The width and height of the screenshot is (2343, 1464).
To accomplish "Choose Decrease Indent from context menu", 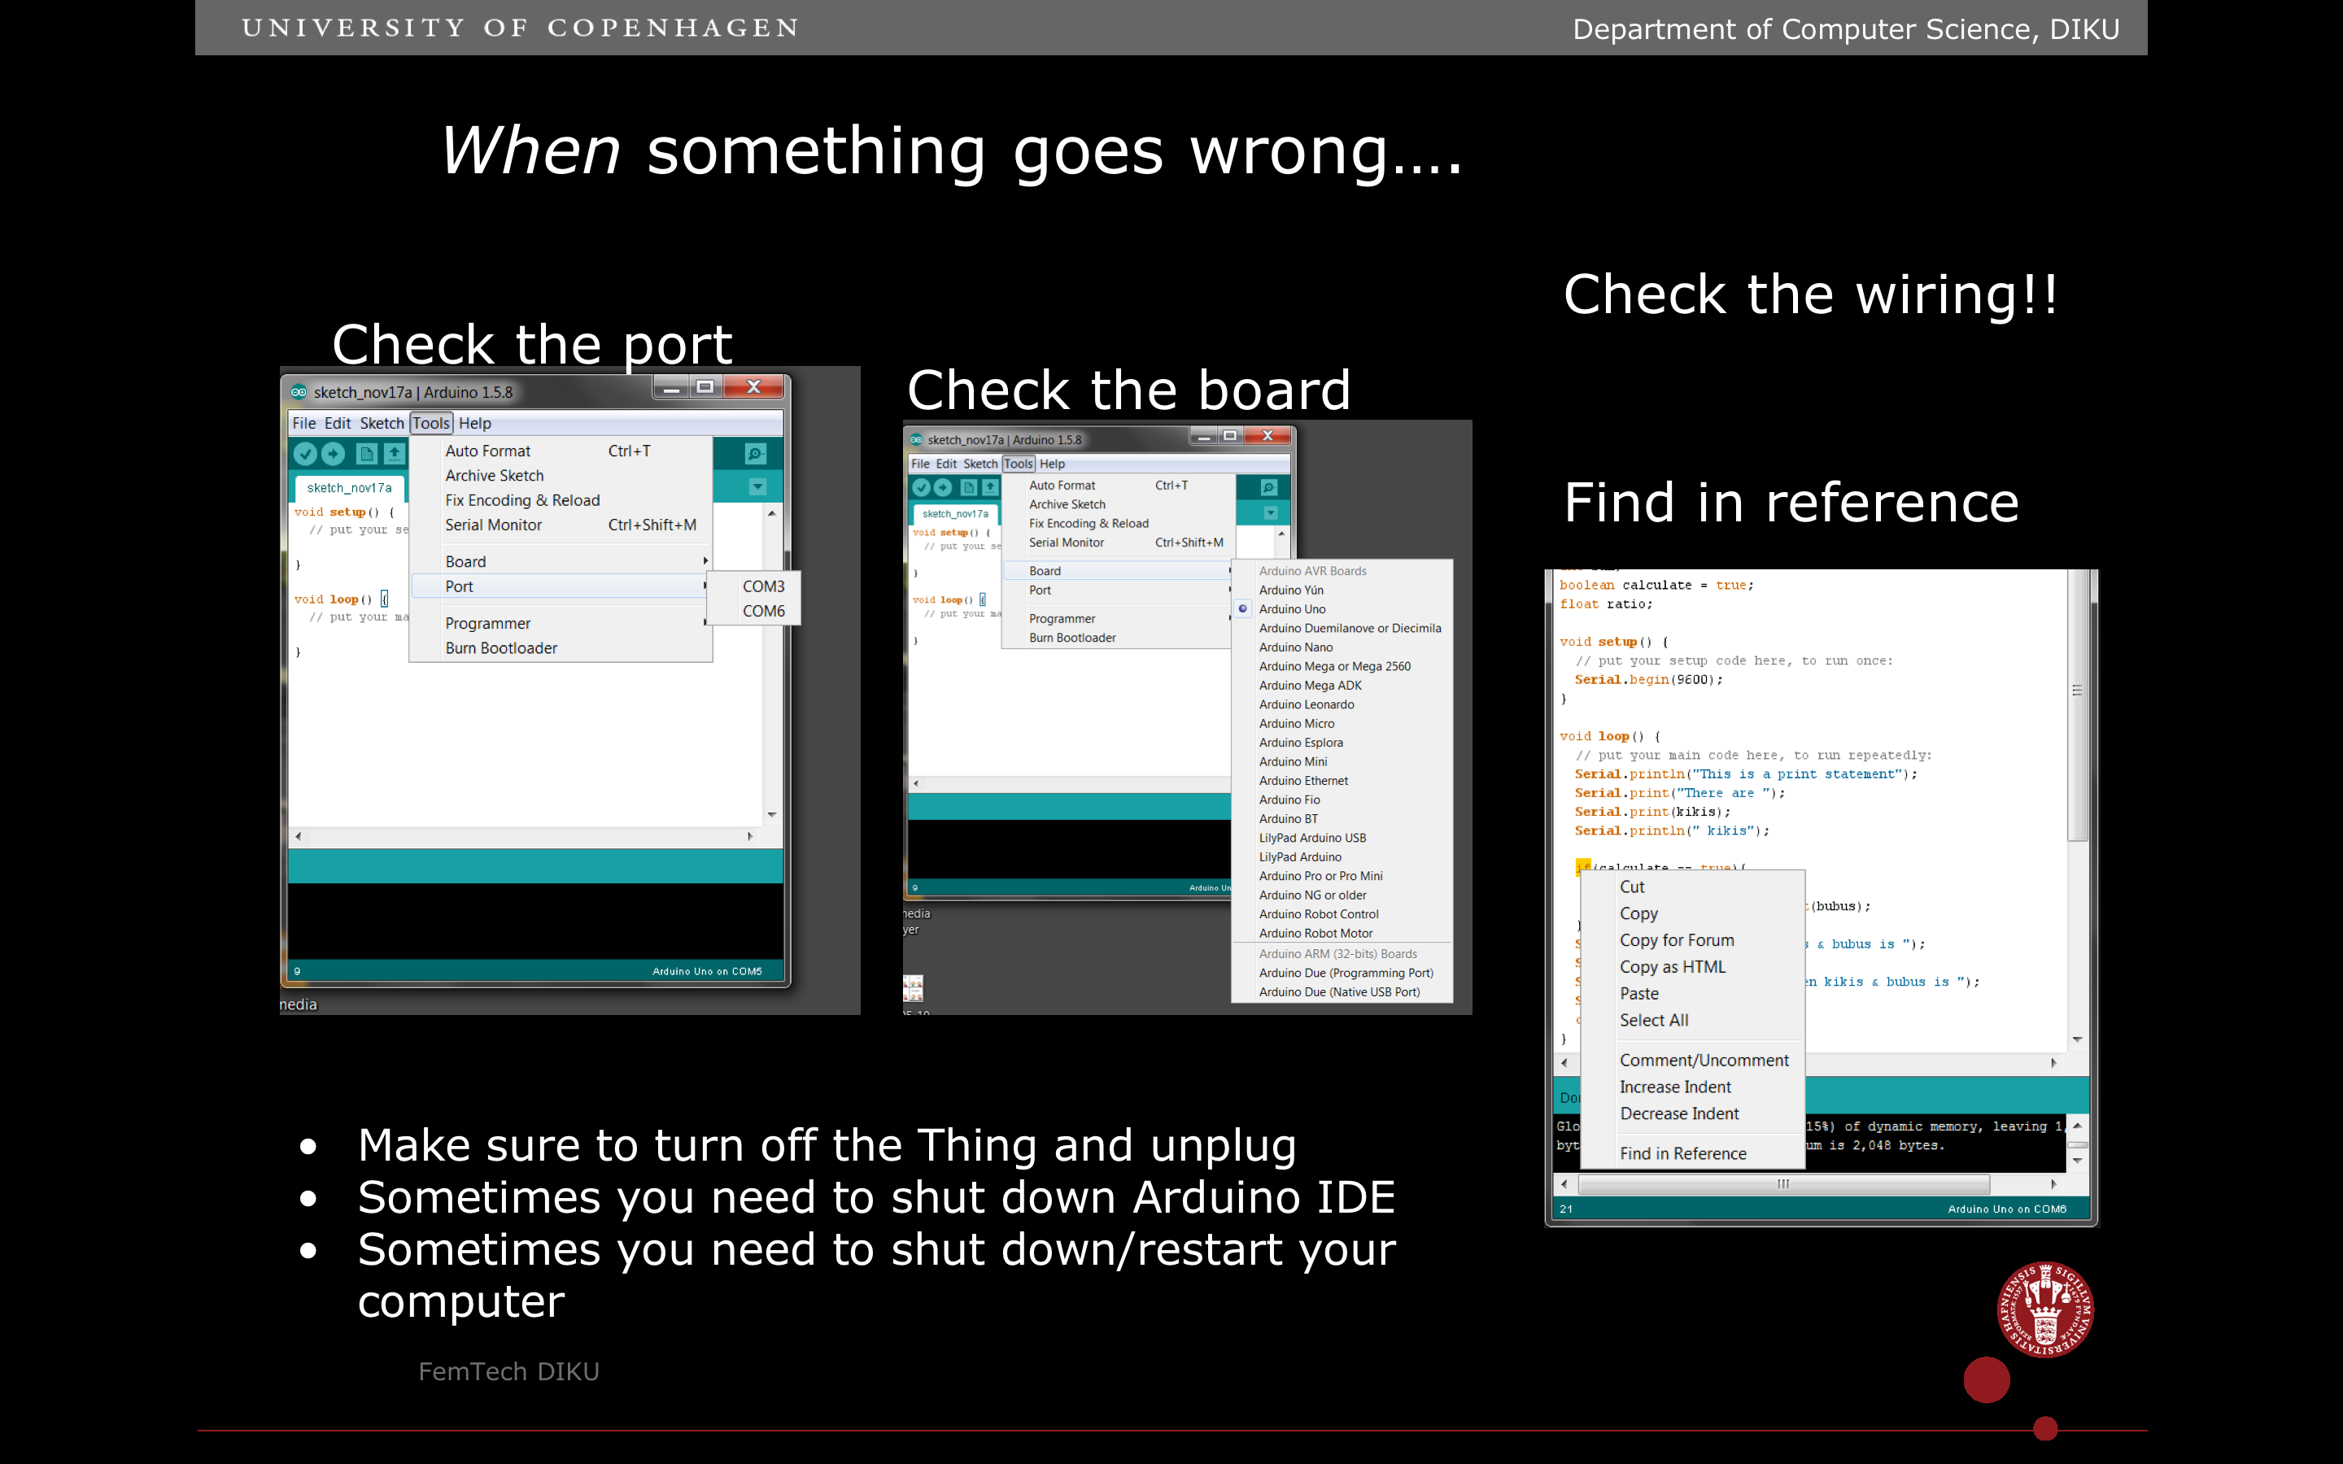I will [1692, 1113].
